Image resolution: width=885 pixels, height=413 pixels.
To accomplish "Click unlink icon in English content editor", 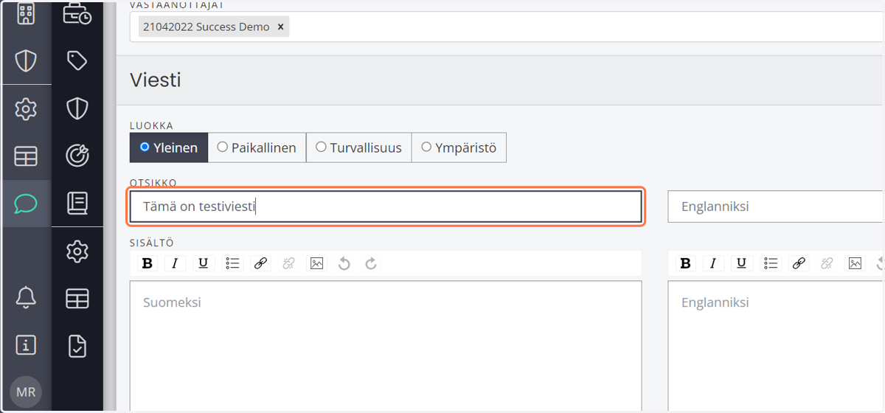I will coord(827,263).
